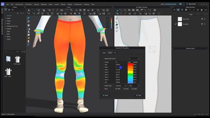The width and height of the screenshot is (210, 118).
Task: Click the last oval icon in 3D toolbar top row
Action: [x=107, y=10]
